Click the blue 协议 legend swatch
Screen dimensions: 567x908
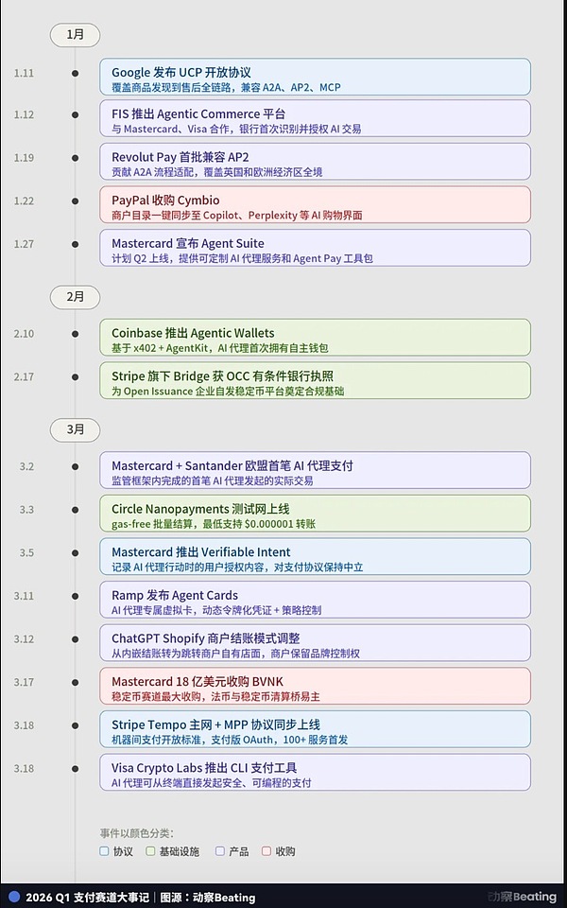(x=105, y=851)
